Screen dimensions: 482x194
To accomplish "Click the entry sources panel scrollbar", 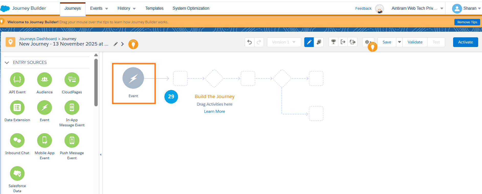I will [x=96, y=82].
